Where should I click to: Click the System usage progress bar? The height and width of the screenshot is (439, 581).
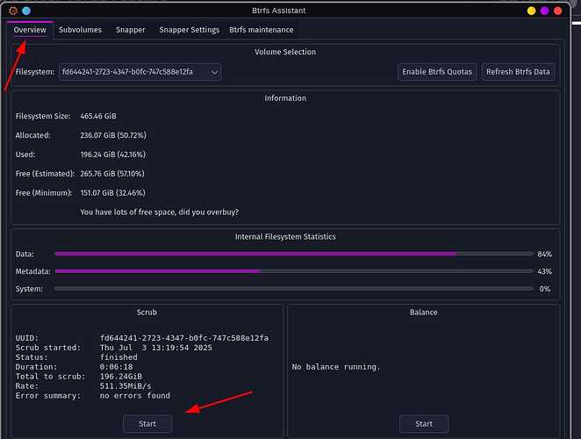pyautogui.click(x=294, y=289)
